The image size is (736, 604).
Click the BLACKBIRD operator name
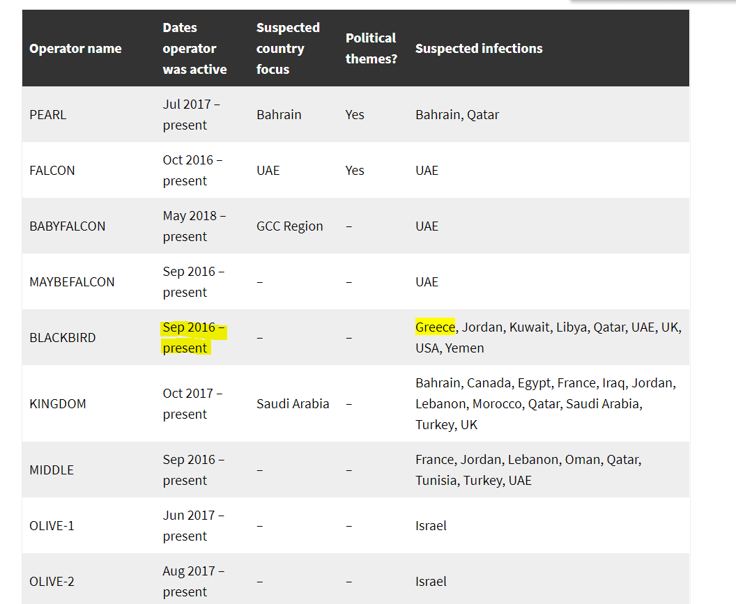63,337
